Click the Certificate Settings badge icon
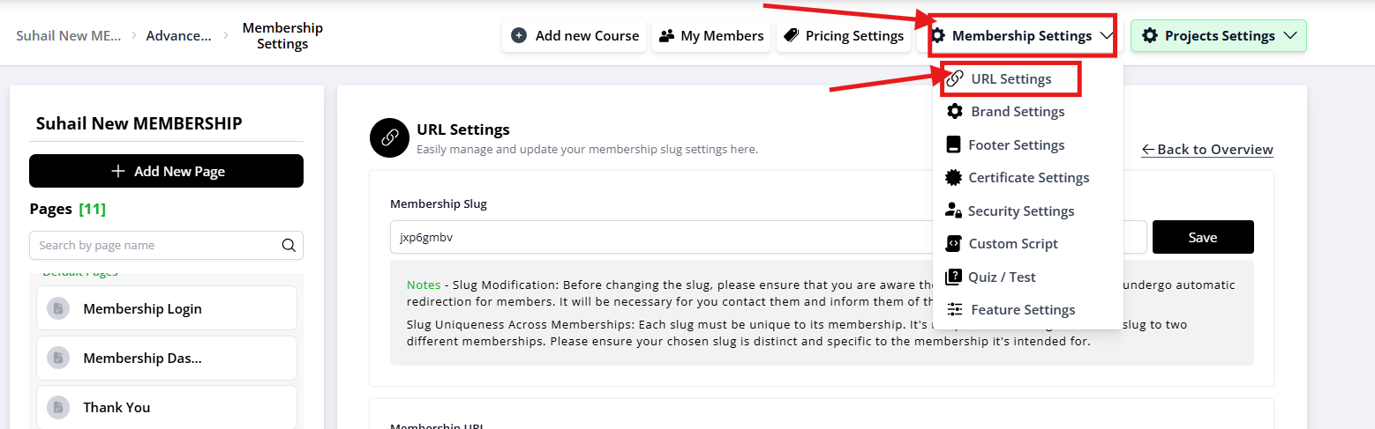This screenshot has width=1375, height=429. click(953, 178)
